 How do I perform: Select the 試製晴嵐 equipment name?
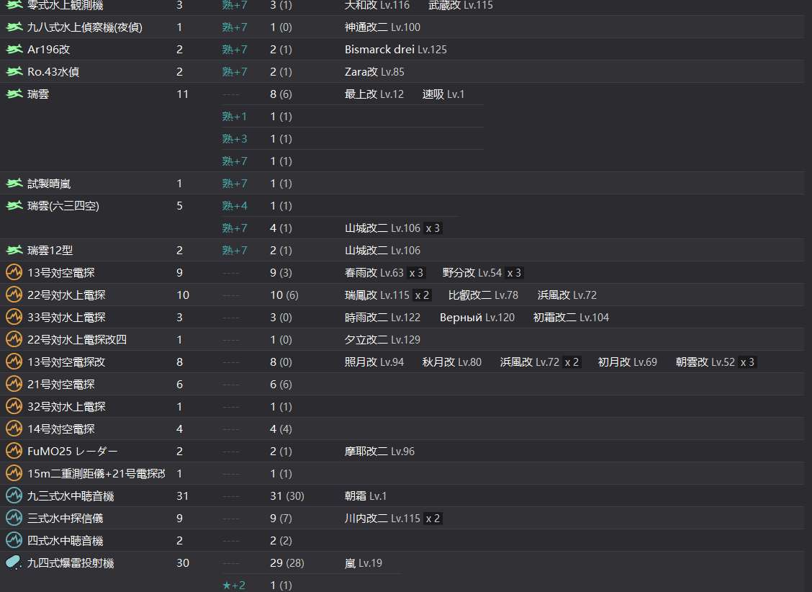point(49,184)
